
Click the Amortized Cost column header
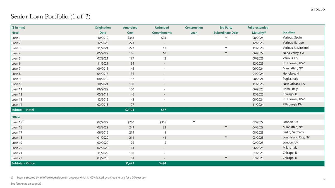130,30
